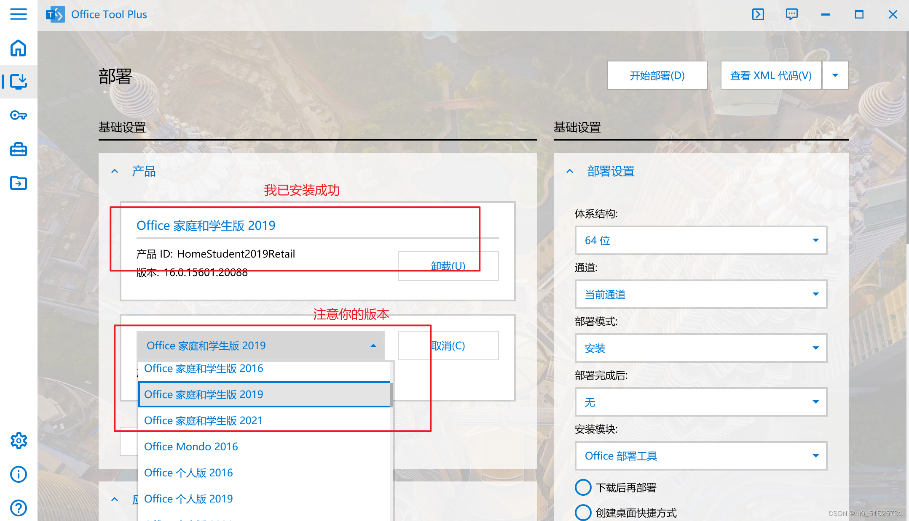This screenshot has width=909, height=521.
Task: Click the 开始部署(D) button
Action: pos(657,75)
